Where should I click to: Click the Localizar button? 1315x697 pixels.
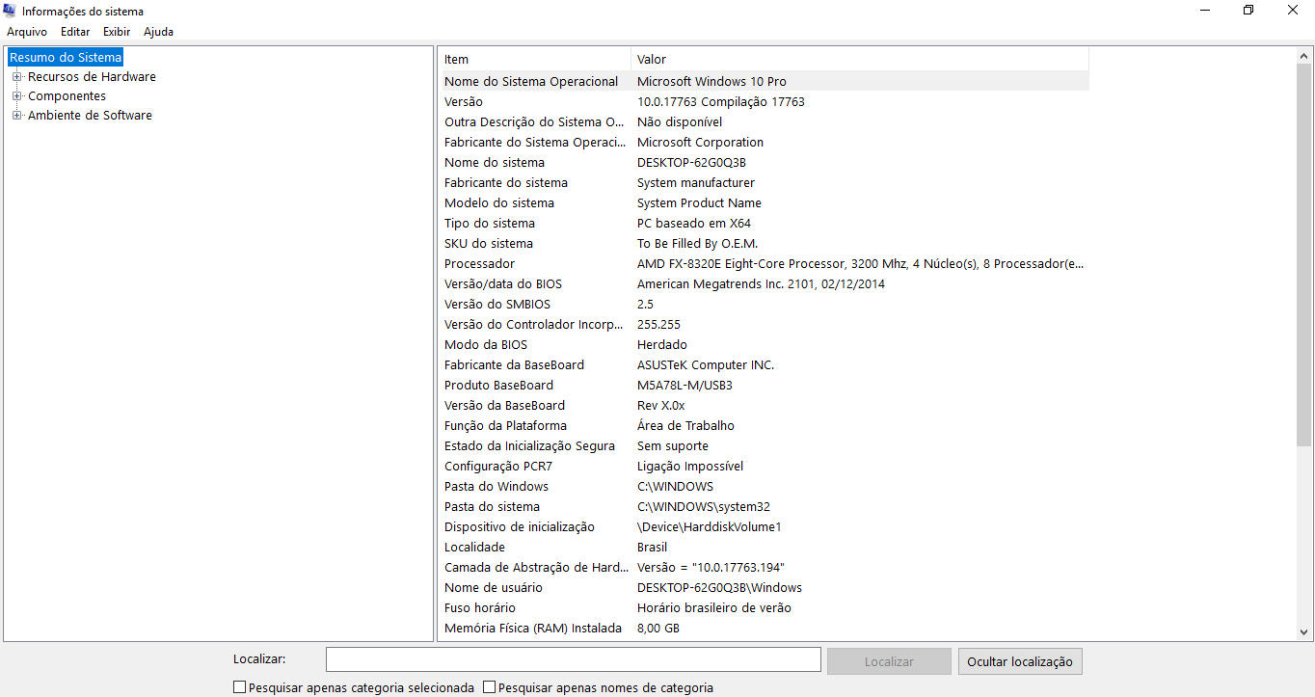pos(889,661)
